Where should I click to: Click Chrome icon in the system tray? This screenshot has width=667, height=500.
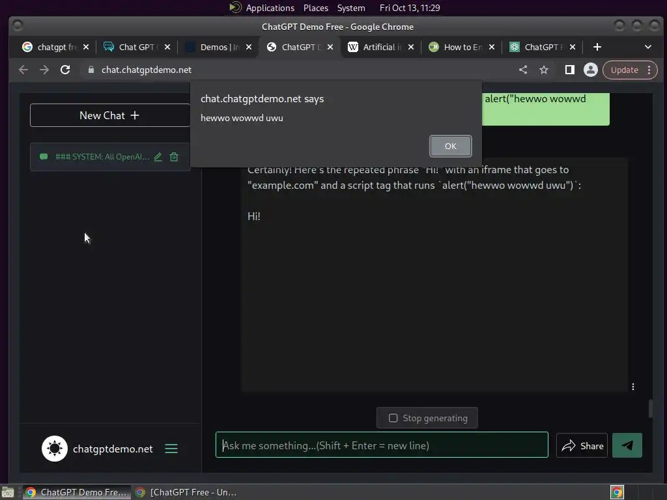(x=617, y=492)
